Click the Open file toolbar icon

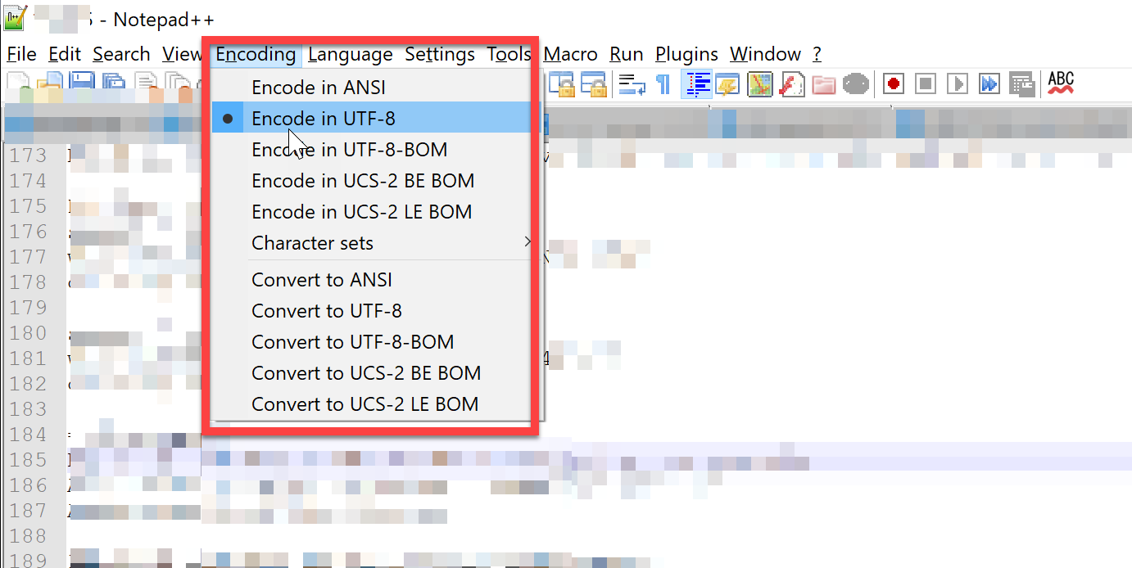[x=52, y=83]
